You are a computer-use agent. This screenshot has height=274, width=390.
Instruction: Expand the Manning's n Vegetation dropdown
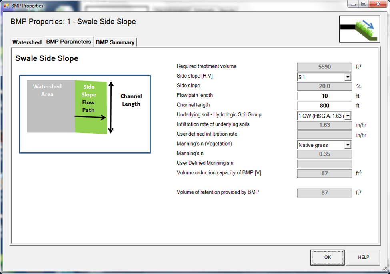[x=348, y=145]
